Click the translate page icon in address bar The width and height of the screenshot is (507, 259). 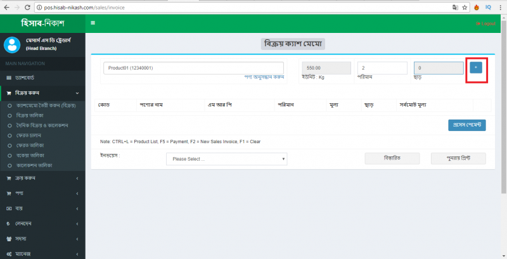tap(455, 8)
